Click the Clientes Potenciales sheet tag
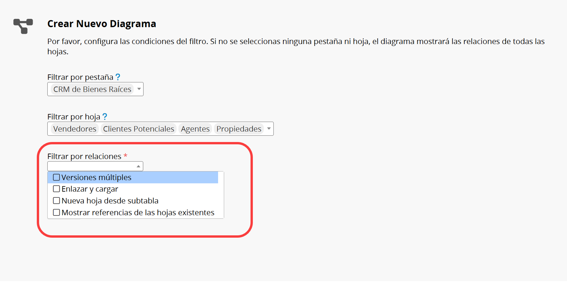The width and height of the screenshot is (567, 285). click(x=139, y=129)
